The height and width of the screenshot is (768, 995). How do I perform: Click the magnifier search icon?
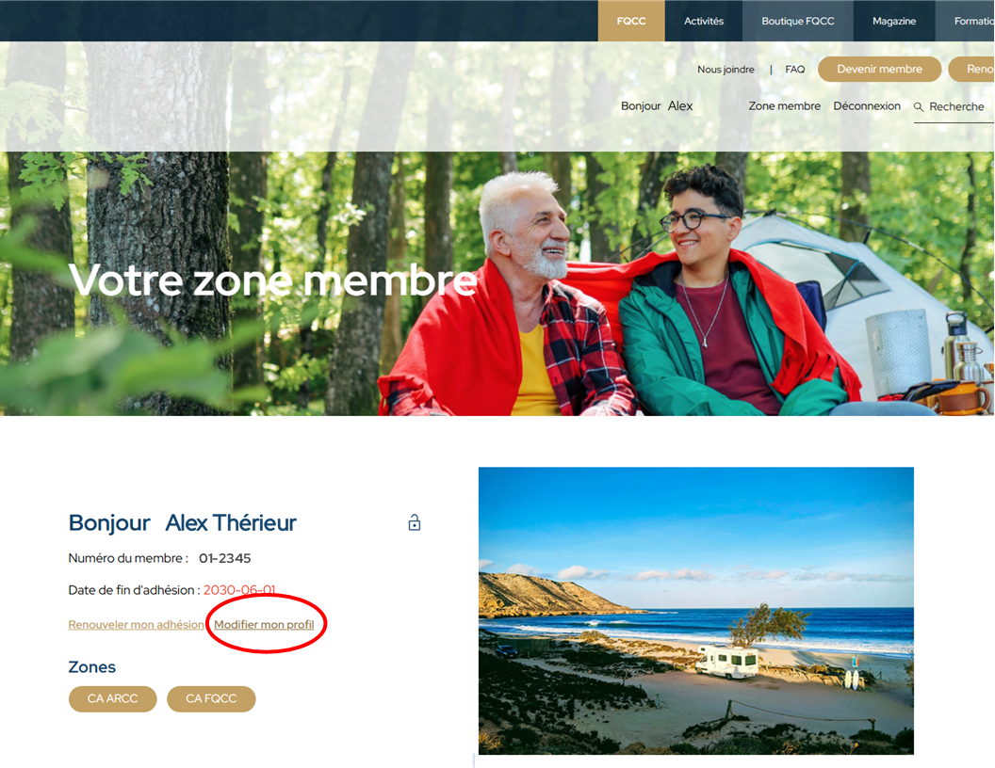919,107
